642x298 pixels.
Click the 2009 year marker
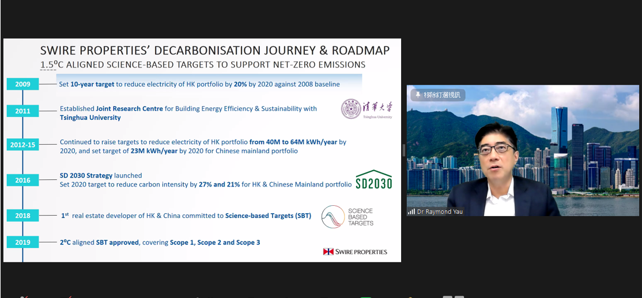point(22,84)
